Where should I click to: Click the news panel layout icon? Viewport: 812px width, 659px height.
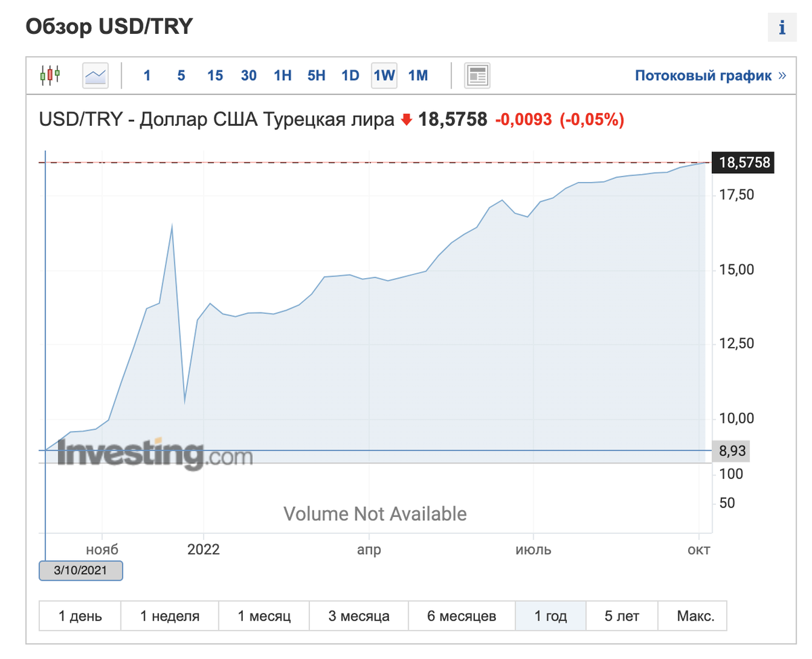[x=477, y=75]
